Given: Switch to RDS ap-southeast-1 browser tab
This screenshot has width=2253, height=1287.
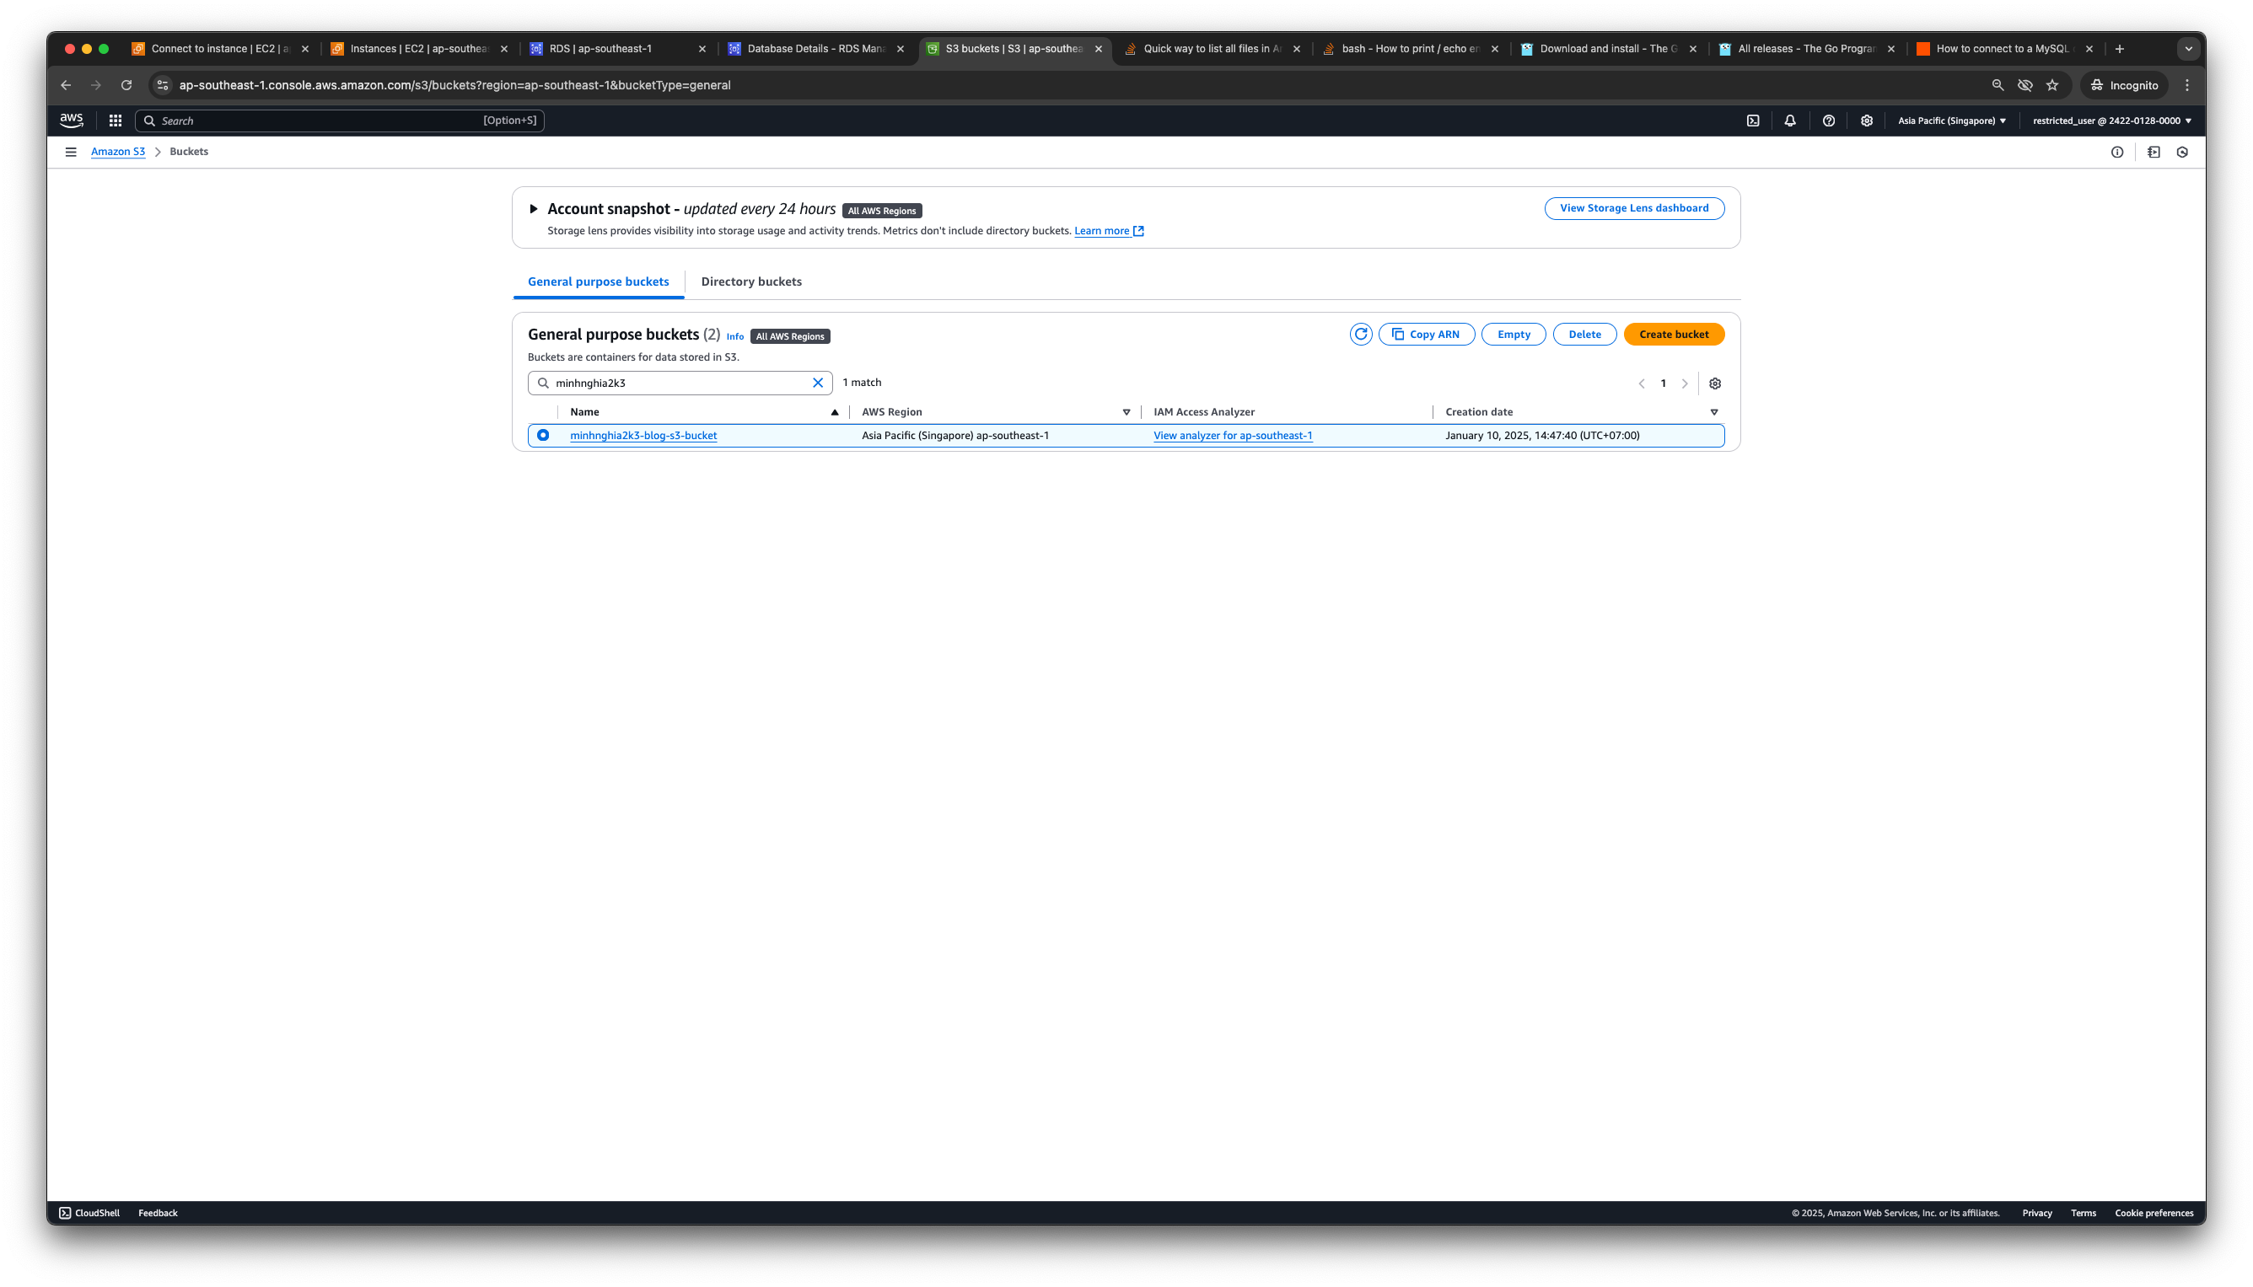Looking at the screenshot, I should [x=617, y=50].
